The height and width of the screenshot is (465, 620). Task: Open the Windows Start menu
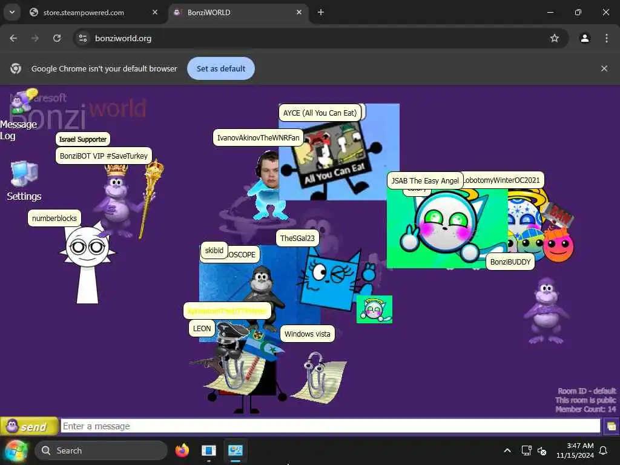point(16,450)
